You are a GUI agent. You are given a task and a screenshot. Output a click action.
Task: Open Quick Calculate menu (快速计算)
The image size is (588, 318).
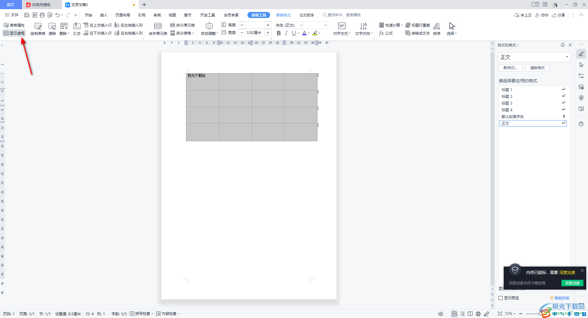(391, 25)
